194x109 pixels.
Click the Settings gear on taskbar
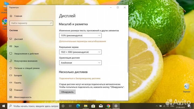[116, 106]
